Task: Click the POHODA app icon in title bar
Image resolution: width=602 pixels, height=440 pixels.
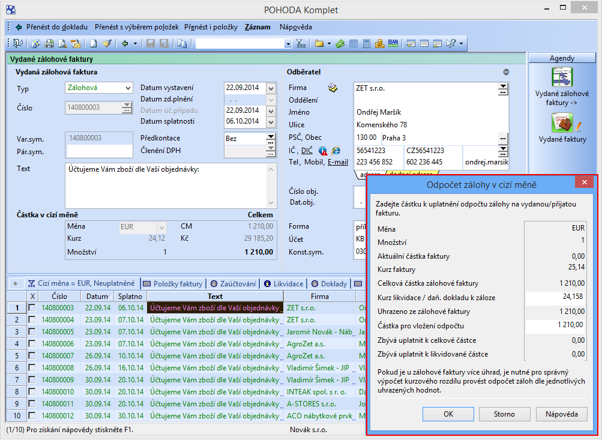Action: point(11,10)
